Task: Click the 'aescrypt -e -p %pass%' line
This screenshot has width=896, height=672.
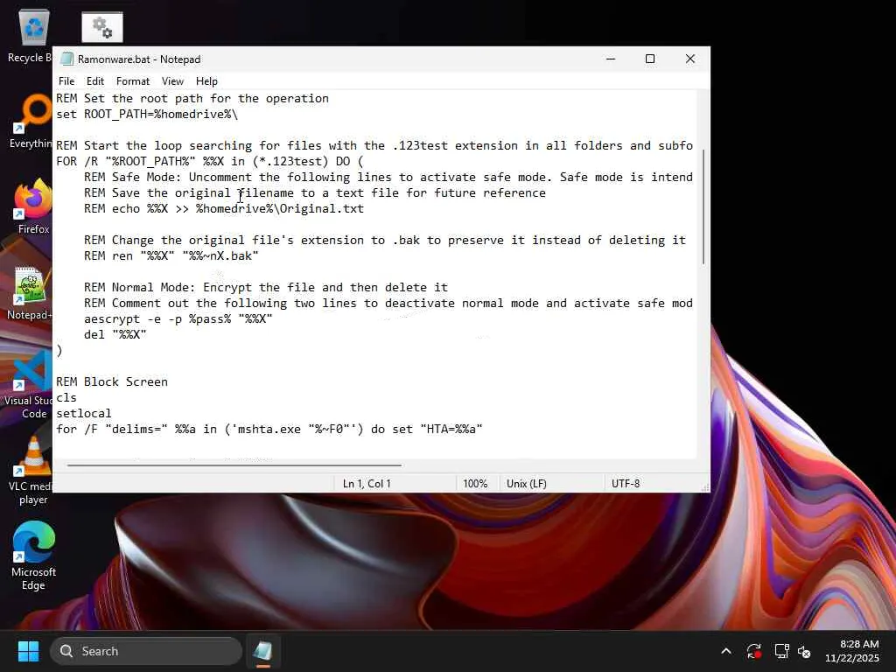Action: pos(178,318)
